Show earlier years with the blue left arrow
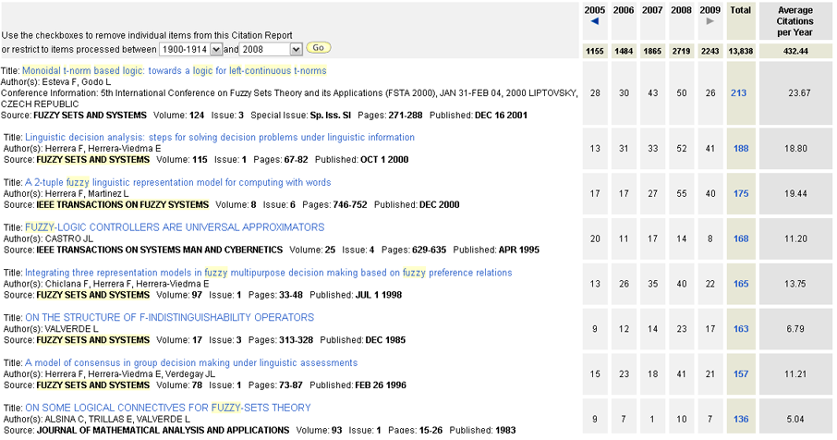Viewport: 837px width, 440px height. (594, 21)
